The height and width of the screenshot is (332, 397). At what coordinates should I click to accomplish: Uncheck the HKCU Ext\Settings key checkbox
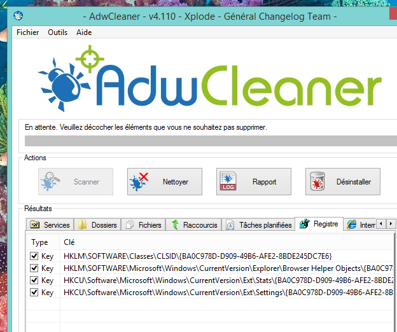point(34,293)
